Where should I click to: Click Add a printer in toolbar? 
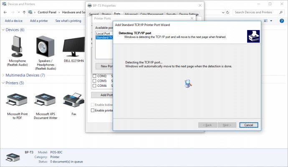tap(39, 21)
